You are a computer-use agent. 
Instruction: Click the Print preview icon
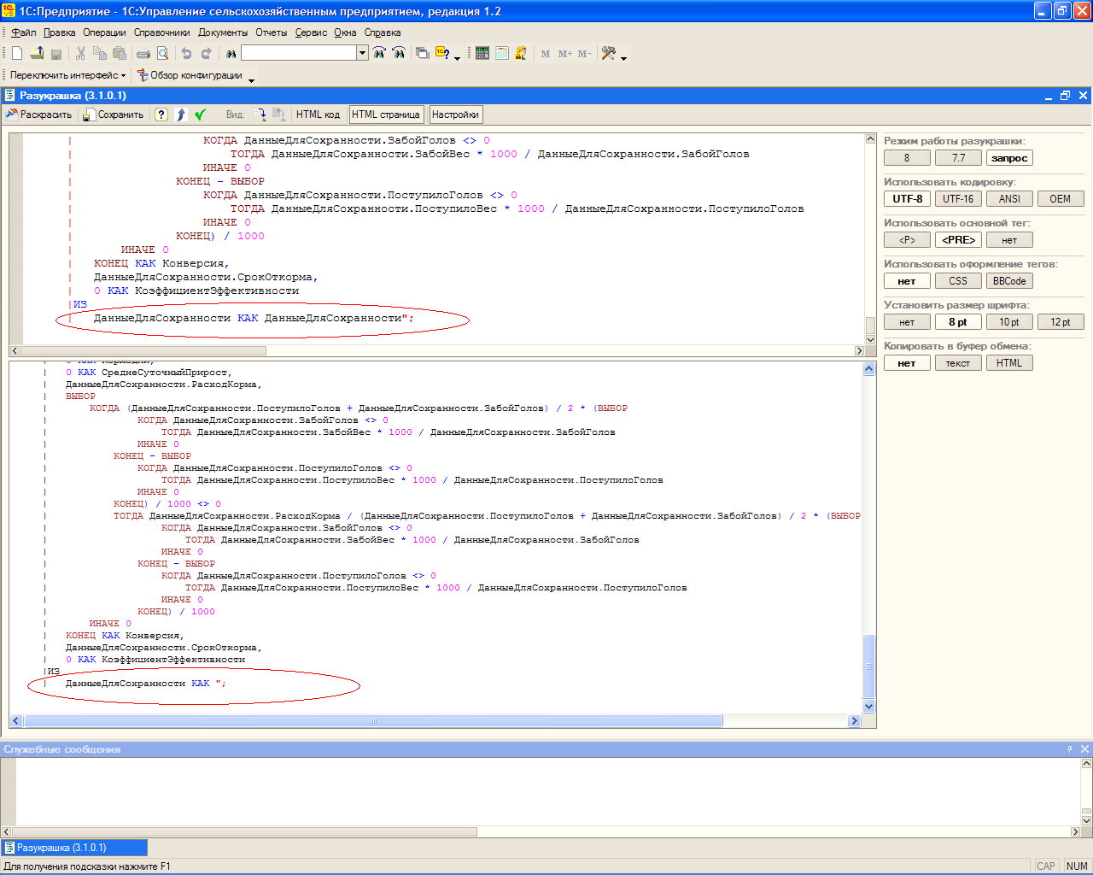click(163, 53)
